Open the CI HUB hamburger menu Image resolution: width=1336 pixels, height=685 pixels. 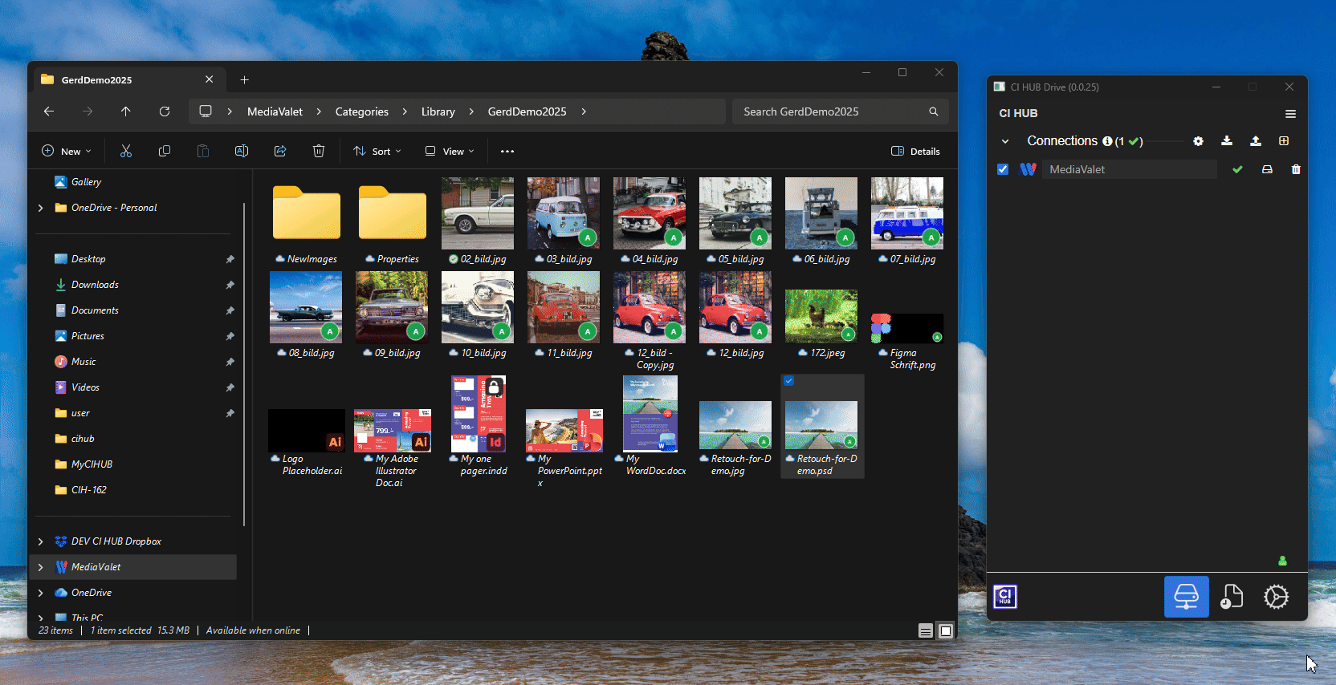(1290, 114)
